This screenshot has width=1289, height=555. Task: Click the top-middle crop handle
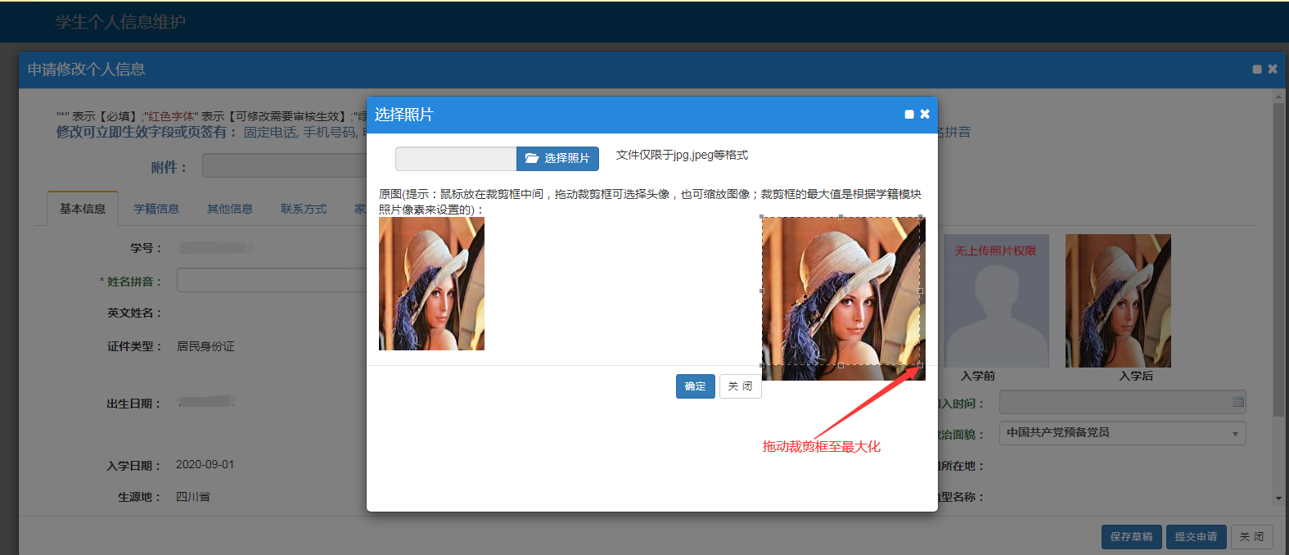[x=841, y=217]
